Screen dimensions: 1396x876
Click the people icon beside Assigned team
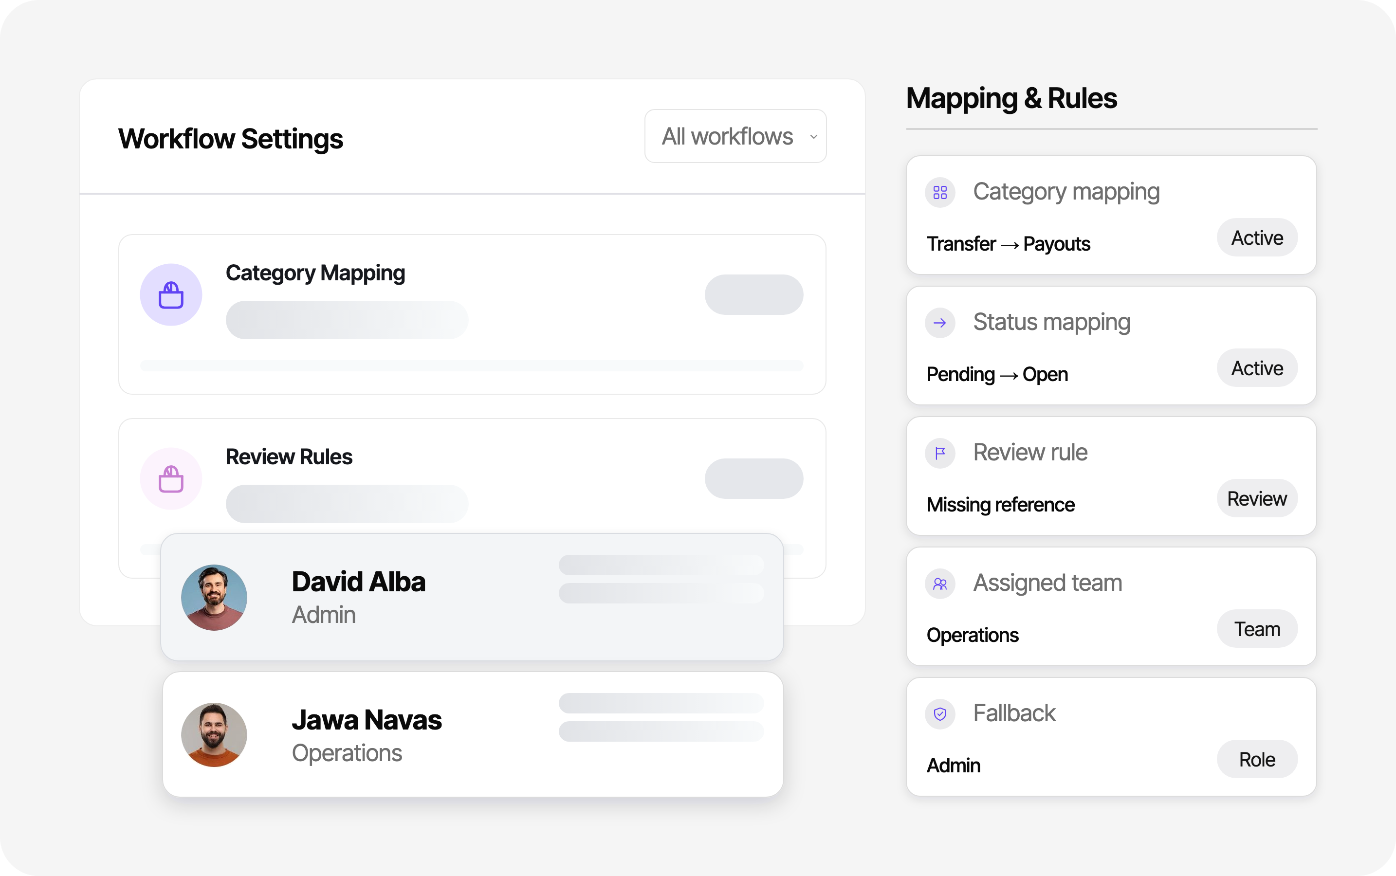[940, 584]
